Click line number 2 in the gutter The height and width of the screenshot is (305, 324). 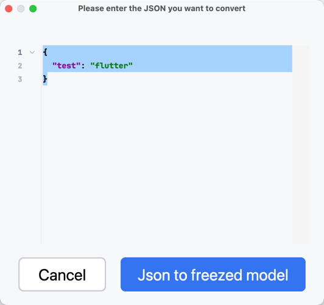tap(20, 66)
